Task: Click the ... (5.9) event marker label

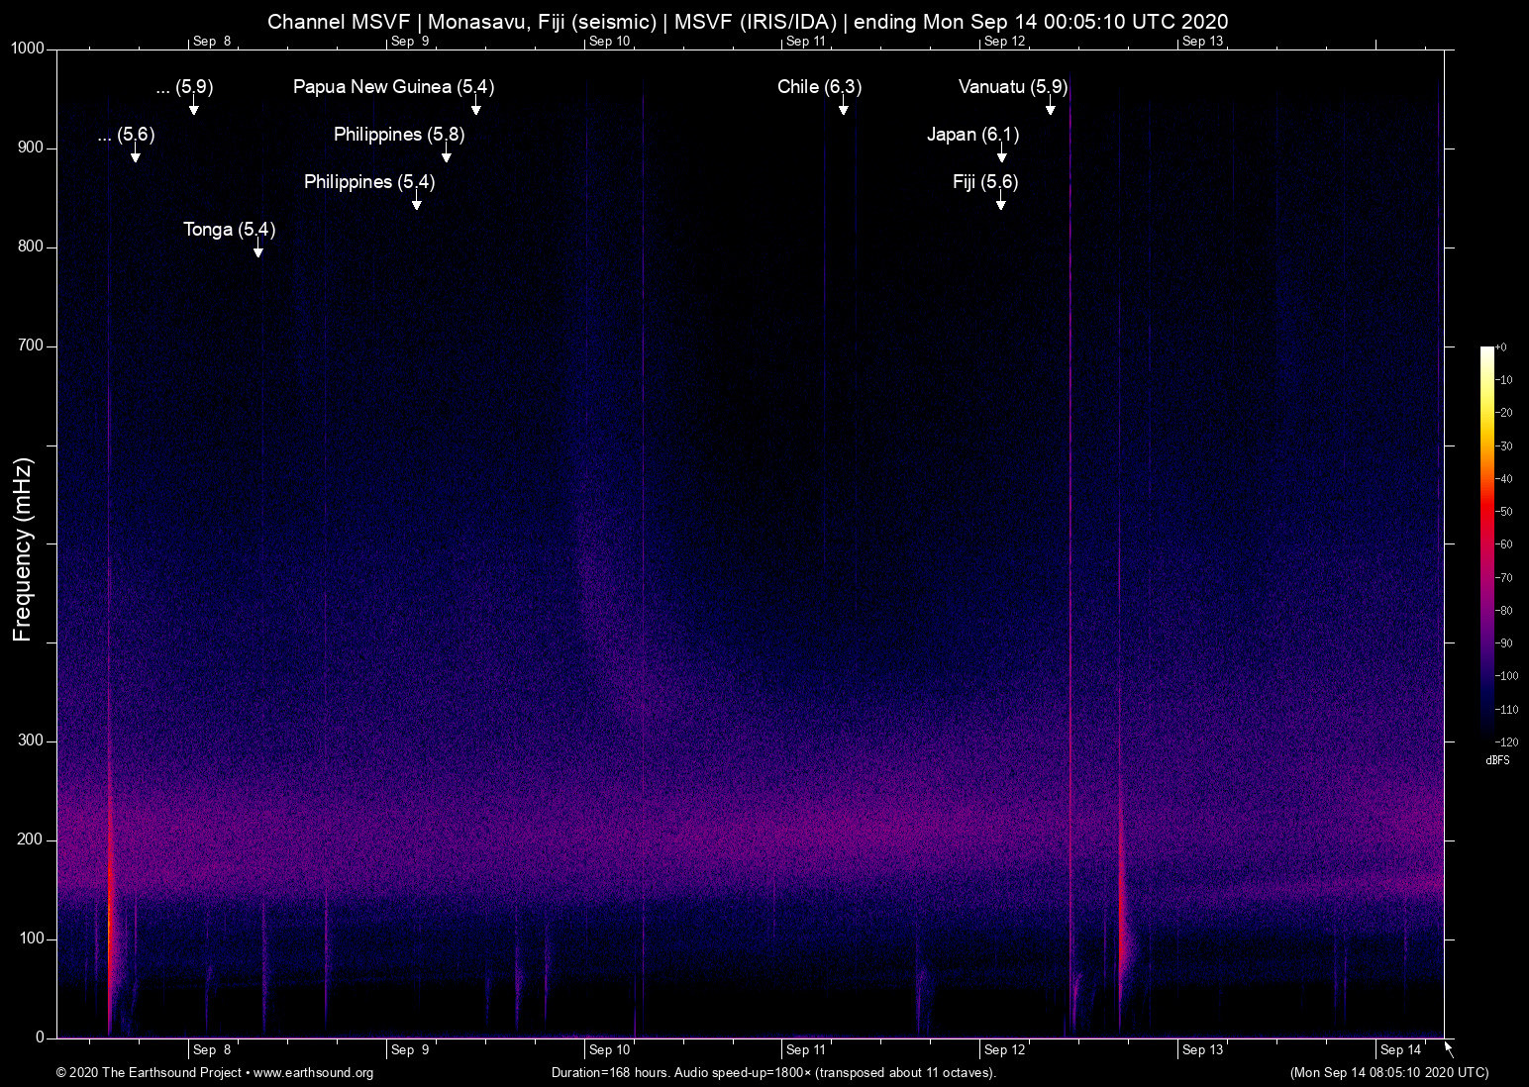Action: pos(183,87)
